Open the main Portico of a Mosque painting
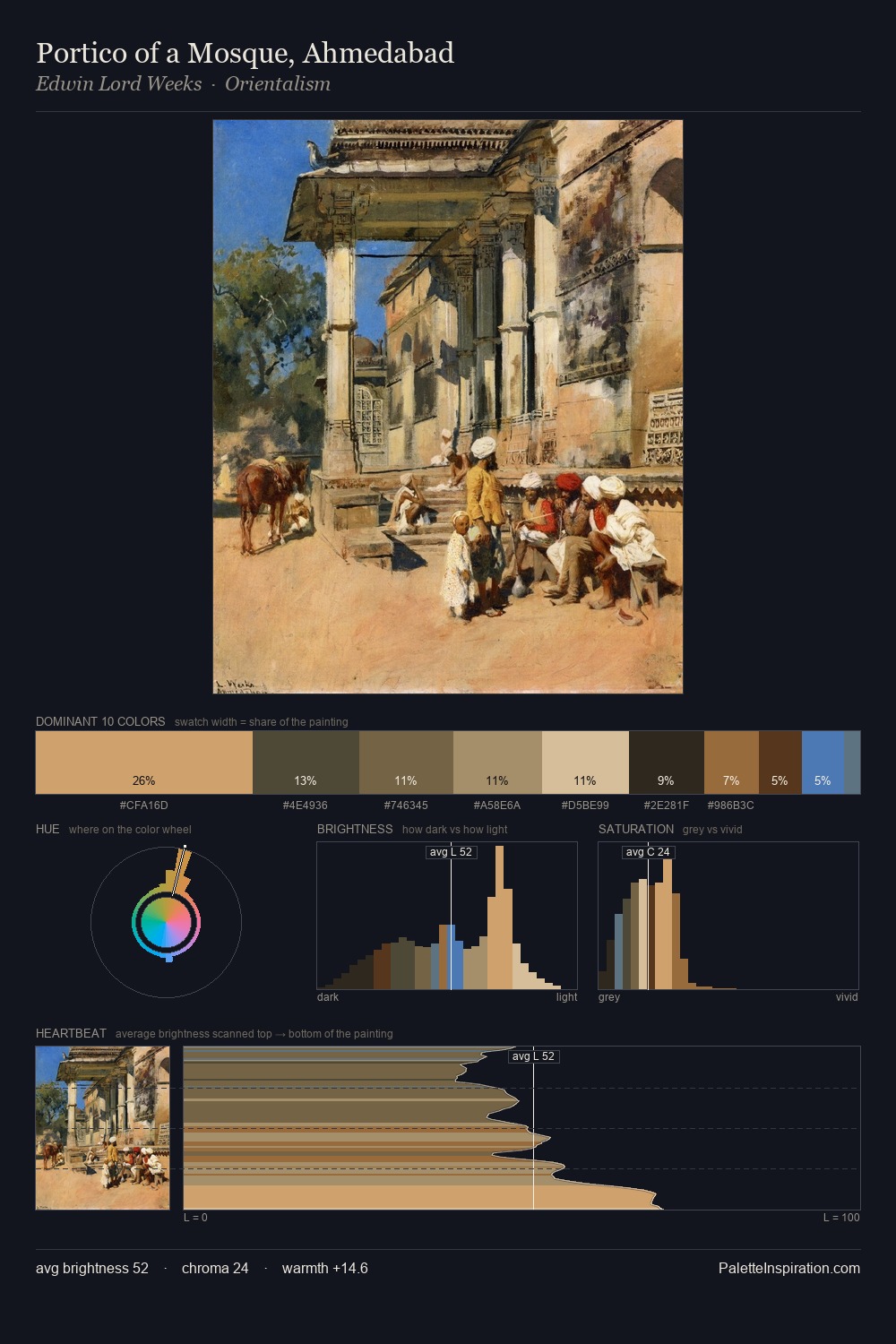 [448, 407]
